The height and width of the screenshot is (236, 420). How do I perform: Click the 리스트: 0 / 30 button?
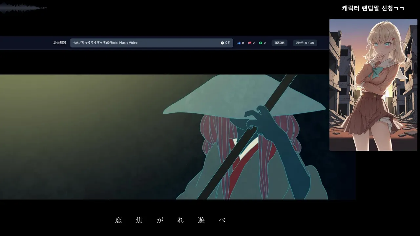(x=305, y=43)
